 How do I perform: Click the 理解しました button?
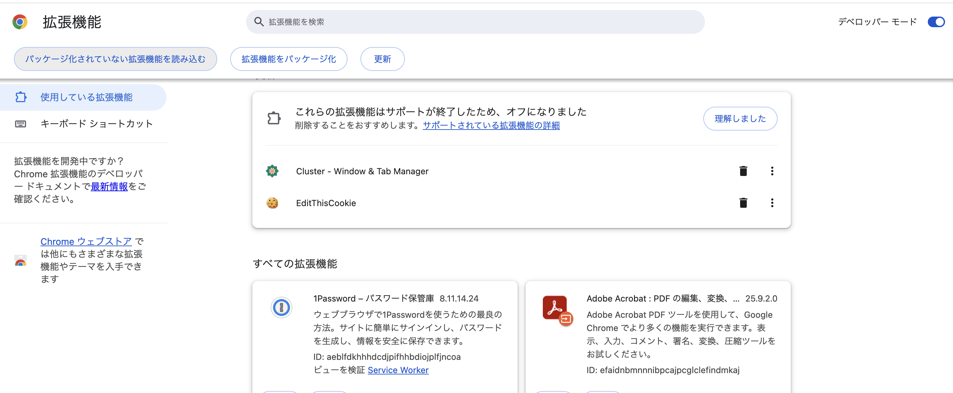[740, 118]
